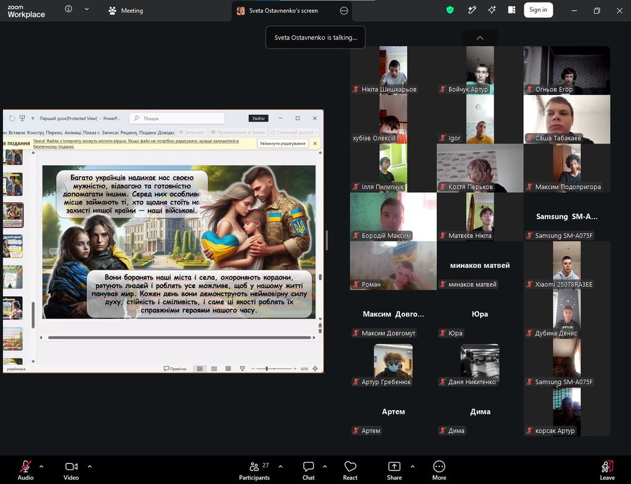This screenshot has height=484, width=631.
Task: Open the AI Companion sparkle icon
Action: pos(492,10)
